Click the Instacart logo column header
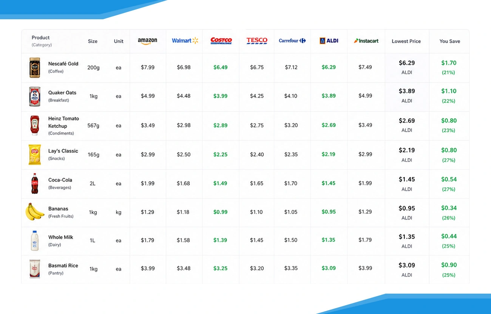Screen dimensions: 491x314 pyautogui.click(x=366, y=41)
